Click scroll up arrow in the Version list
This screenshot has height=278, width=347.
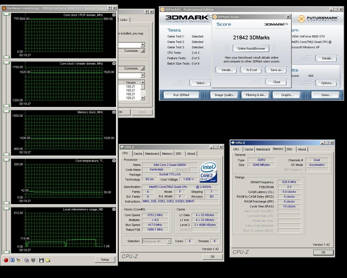coord(143,82)
